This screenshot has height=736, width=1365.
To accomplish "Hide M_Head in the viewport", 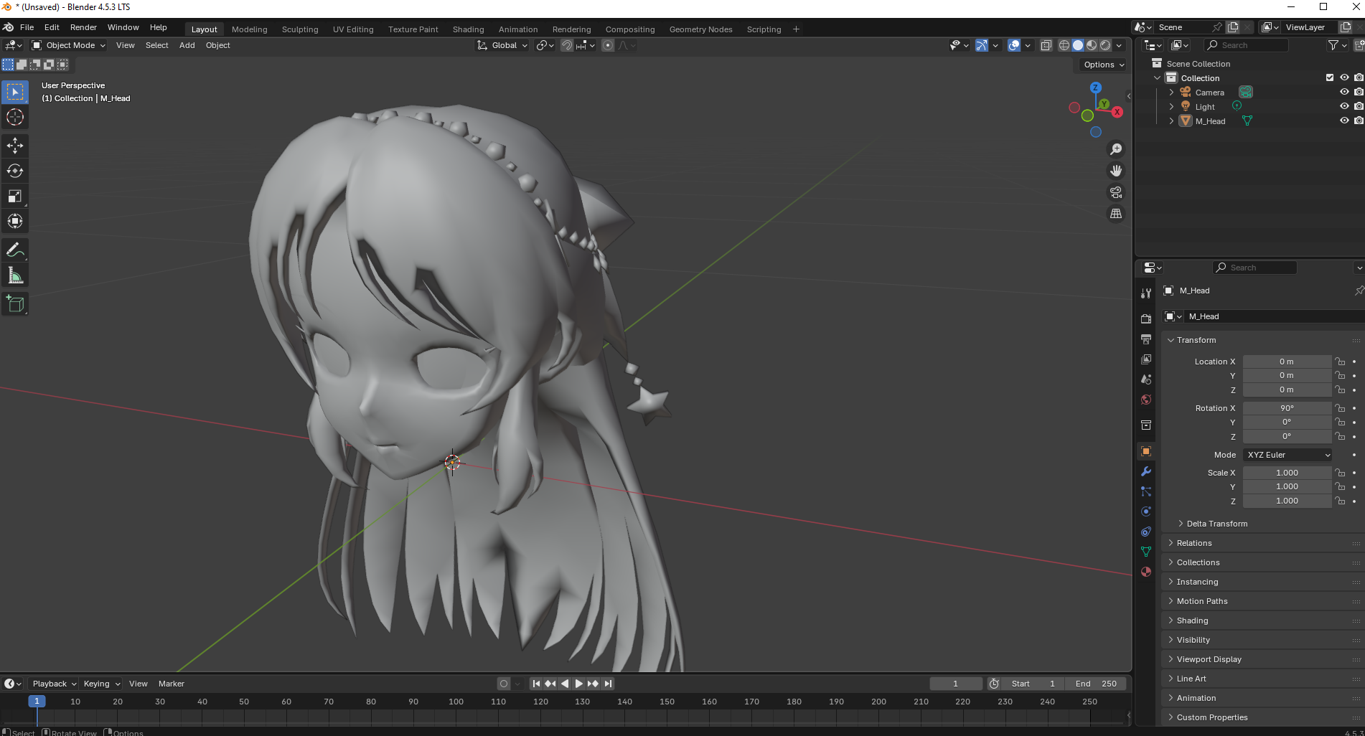I will point(1344,121).
